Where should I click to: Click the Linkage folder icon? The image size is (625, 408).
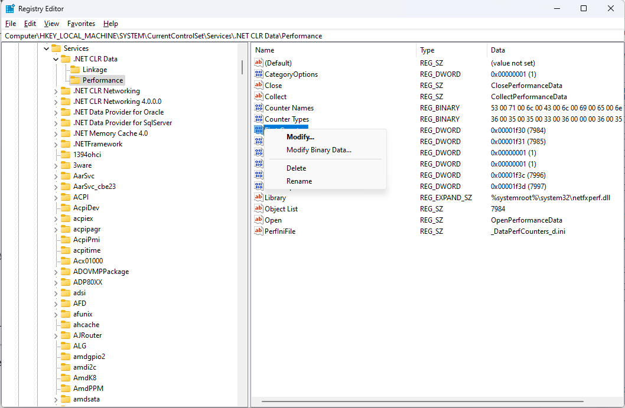click(x=75, y=70)
